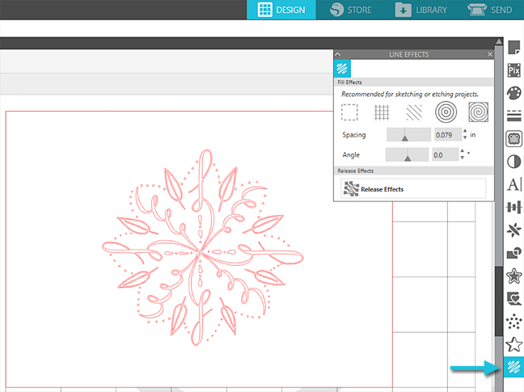
Task: Select the pink floral flourish design
Action: coord(202,247)
